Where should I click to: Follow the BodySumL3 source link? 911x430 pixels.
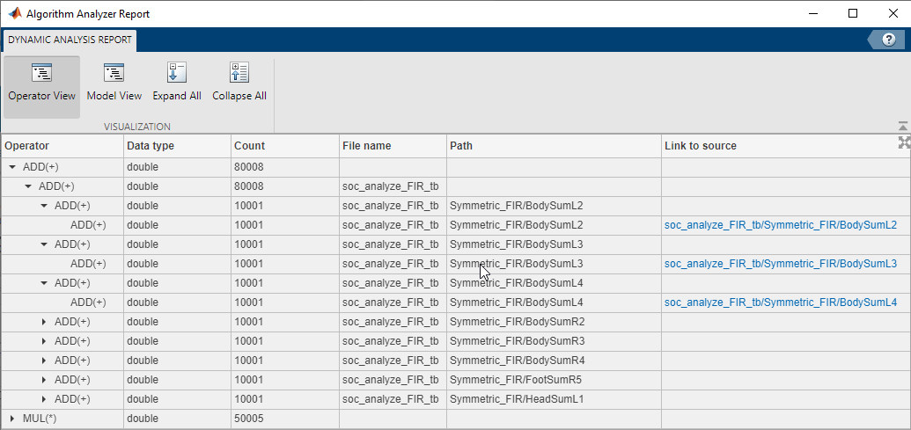click(780, 264)
